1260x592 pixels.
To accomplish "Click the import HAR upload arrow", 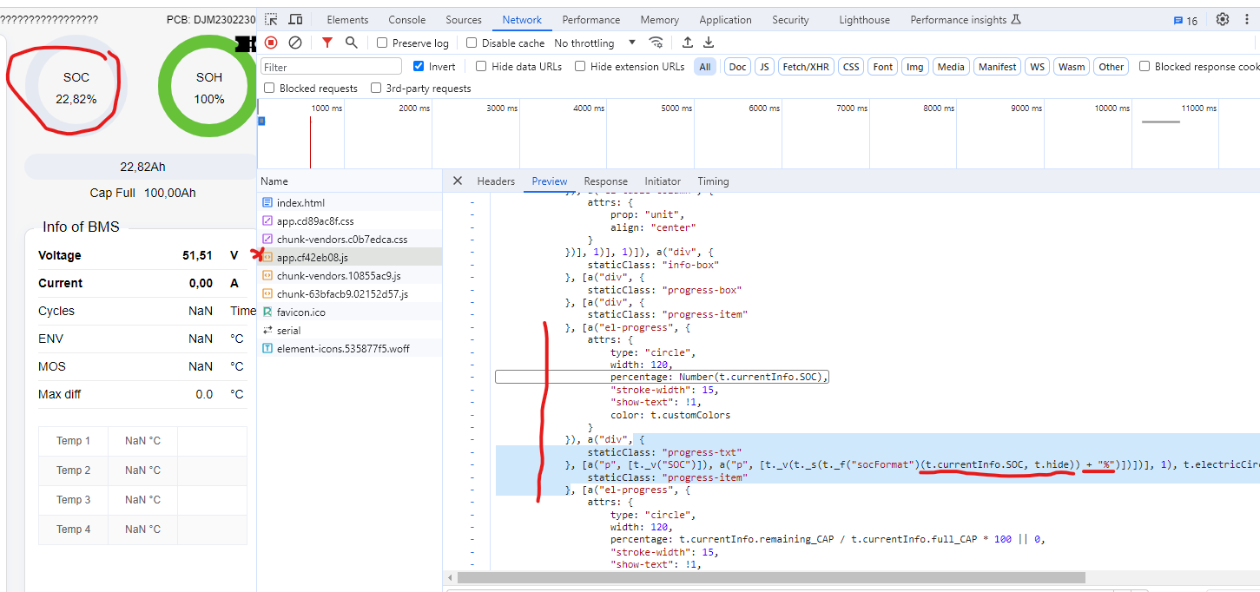I will coord(688,43).
